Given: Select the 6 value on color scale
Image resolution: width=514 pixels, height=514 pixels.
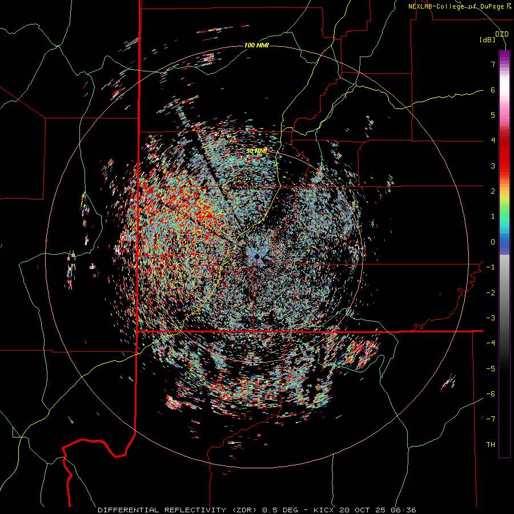Looking at the screenshot, I should click(493, 90).
